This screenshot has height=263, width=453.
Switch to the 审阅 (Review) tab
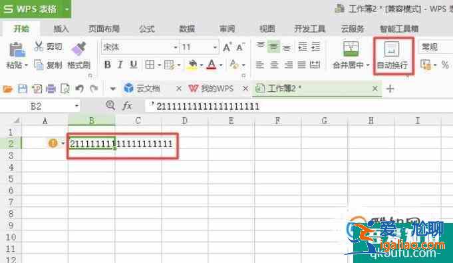227,29
